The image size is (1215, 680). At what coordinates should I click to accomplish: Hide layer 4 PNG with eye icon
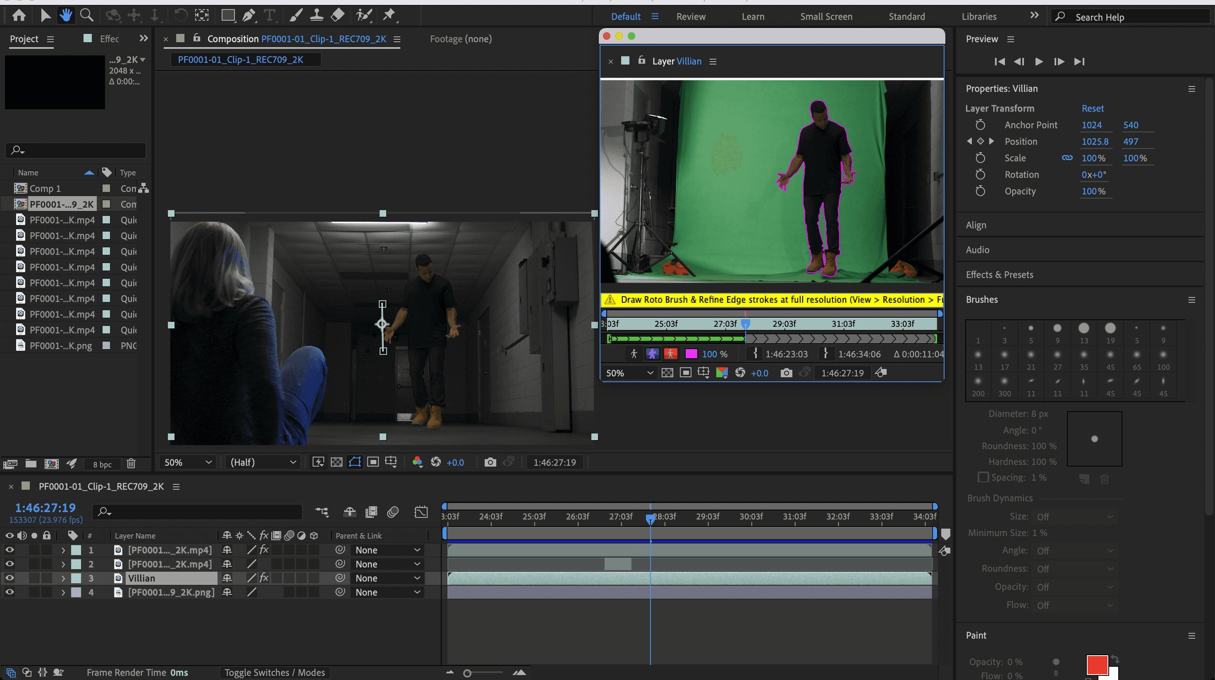(10, 592)
